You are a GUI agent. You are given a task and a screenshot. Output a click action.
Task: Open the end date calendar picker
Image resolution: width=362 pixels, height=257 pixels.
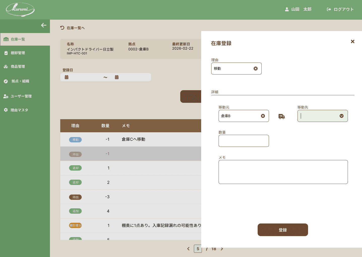117,77
